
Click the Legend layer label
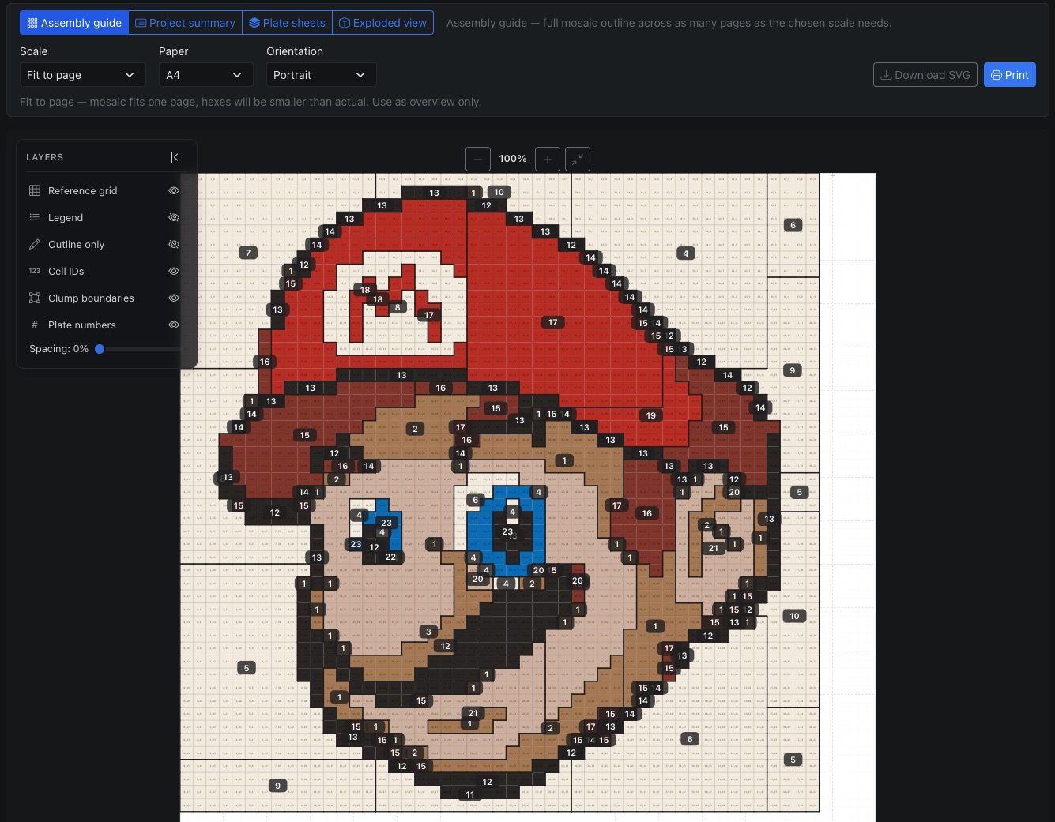click(x=66, y=217)
